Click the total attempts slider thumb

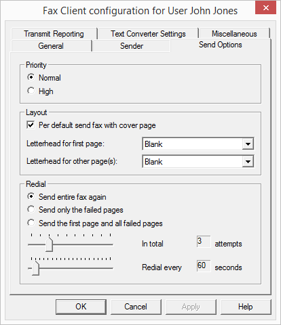tap(49, 244)
